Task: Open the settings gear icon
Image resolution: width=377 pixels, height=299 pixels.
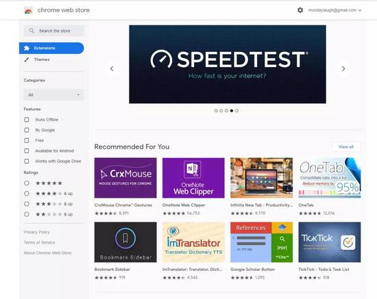Action: [x=300, y=10]
